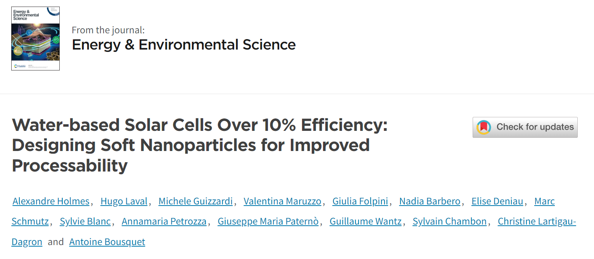Click the Check for updates button

(x=525, y=127)
